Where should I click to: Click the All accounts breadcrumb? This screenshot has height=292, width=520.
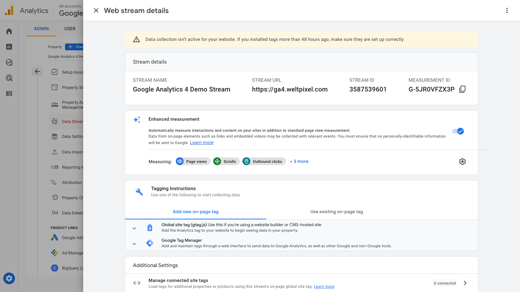[70, 6]
